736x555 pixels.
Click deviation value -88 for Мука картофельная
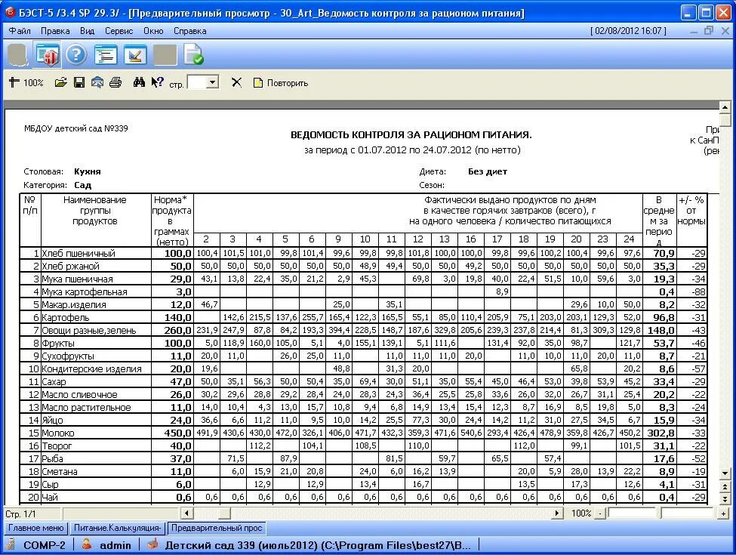click(699, 292)
